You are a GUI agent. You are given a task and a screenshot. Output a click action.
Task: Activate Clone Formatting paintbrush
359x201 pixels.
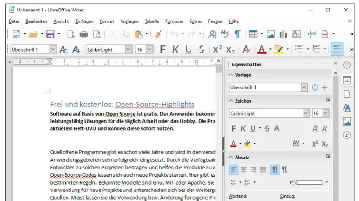pos(158,34)
